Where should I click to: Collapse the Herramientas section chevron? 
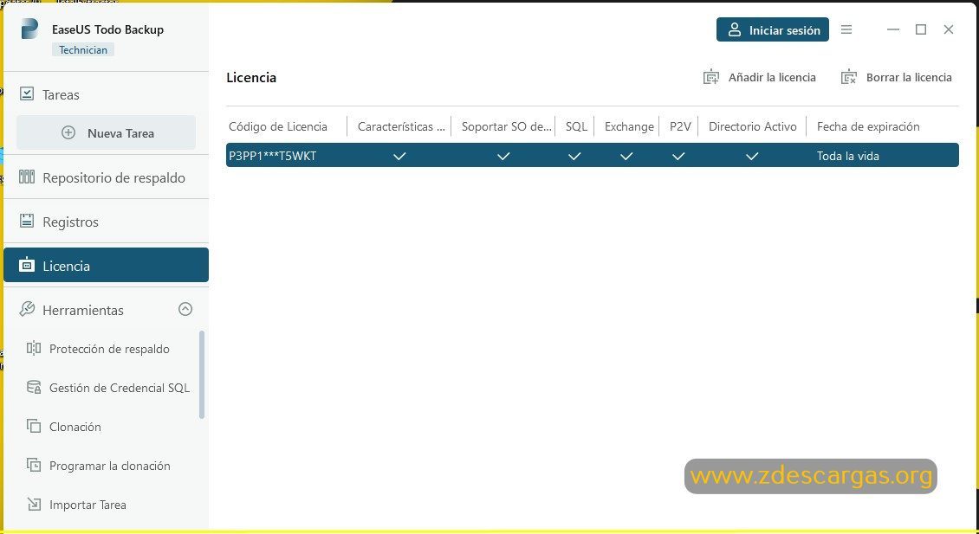185,310
